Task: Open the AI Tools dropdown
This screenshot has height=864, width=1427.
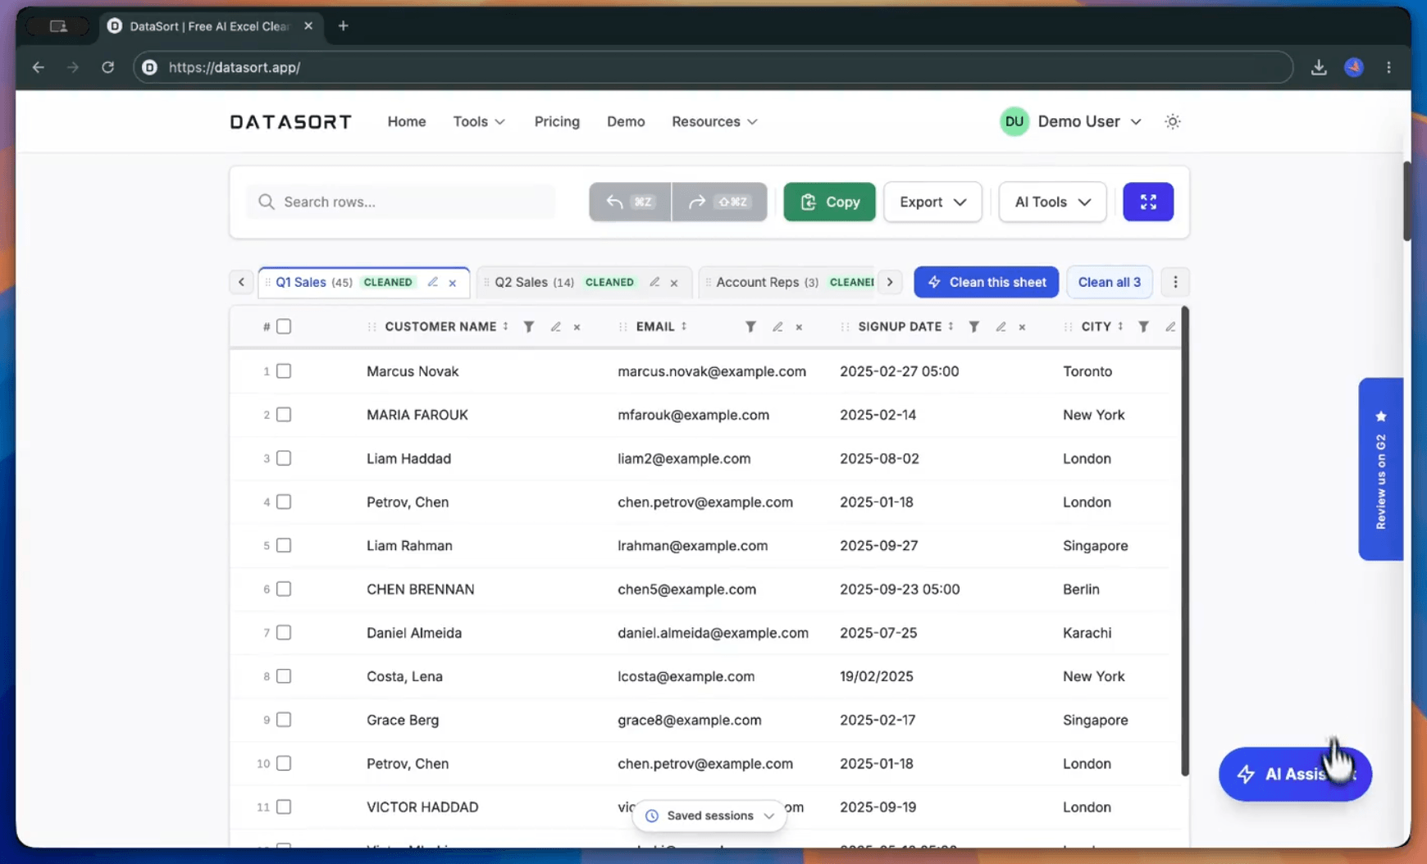Action: coord(1052,202)
